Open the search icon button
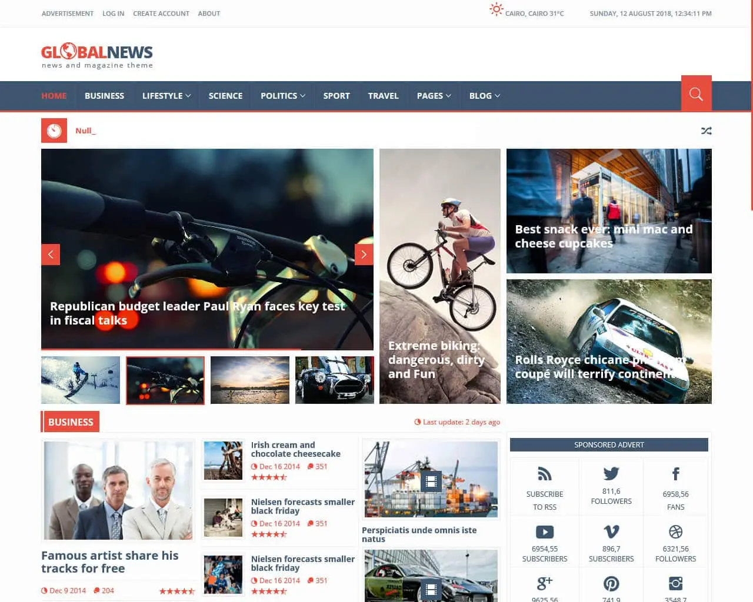This screenshot has width=753, height=602. 696,93
